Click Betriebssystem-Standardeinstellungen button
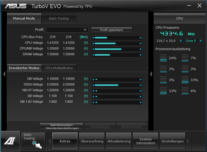 click(x=62, y=126)
